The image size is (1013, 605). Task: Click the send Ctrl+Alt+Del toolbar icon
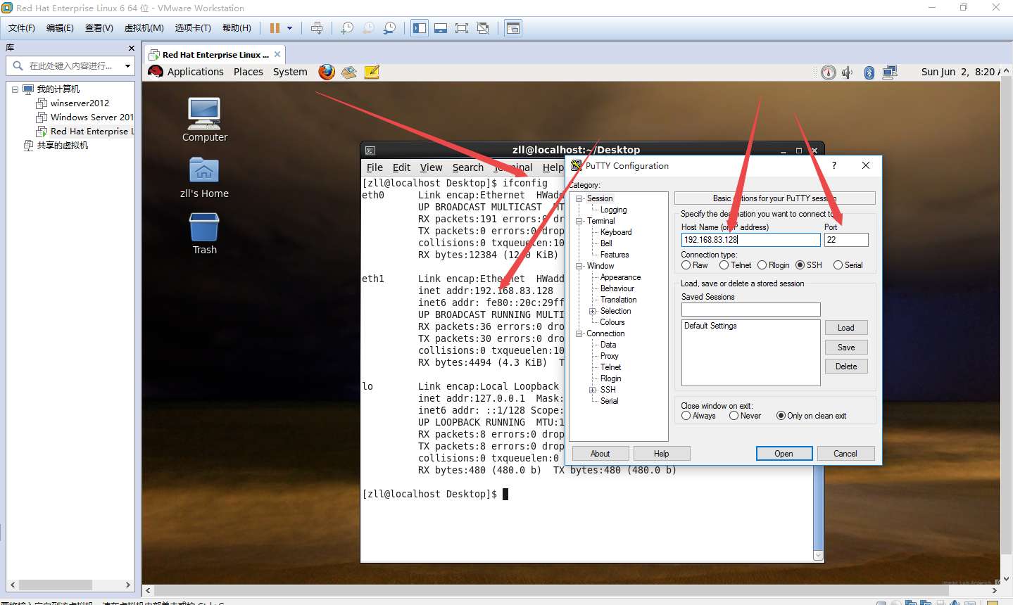(x=317, y=28)
